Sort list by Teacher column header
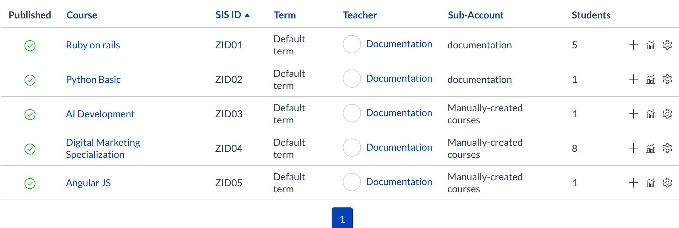679x228 pixels. tap(360, 15)
